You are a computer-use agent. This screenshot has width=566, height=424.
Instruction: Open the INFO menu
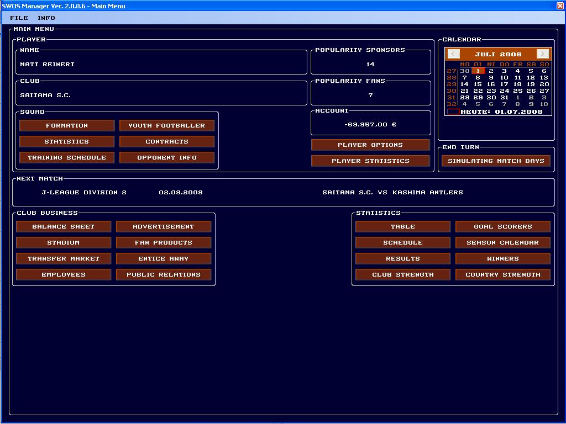(x=46, y=18)
